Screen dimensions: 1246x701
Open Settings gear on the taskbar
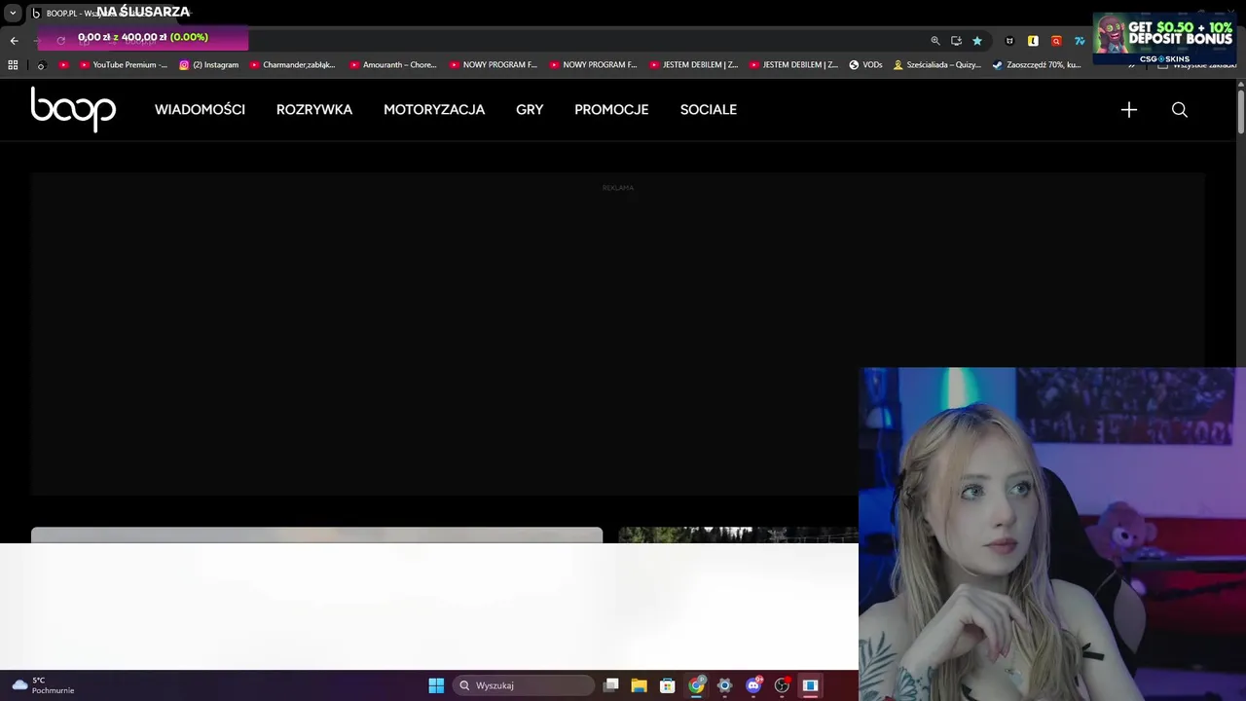pos(724,685)
